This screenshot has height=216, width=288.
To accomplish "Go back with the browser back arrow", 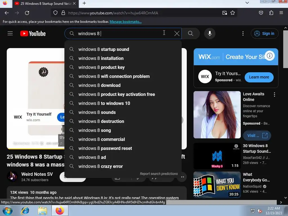I will (x=7, y=13).
